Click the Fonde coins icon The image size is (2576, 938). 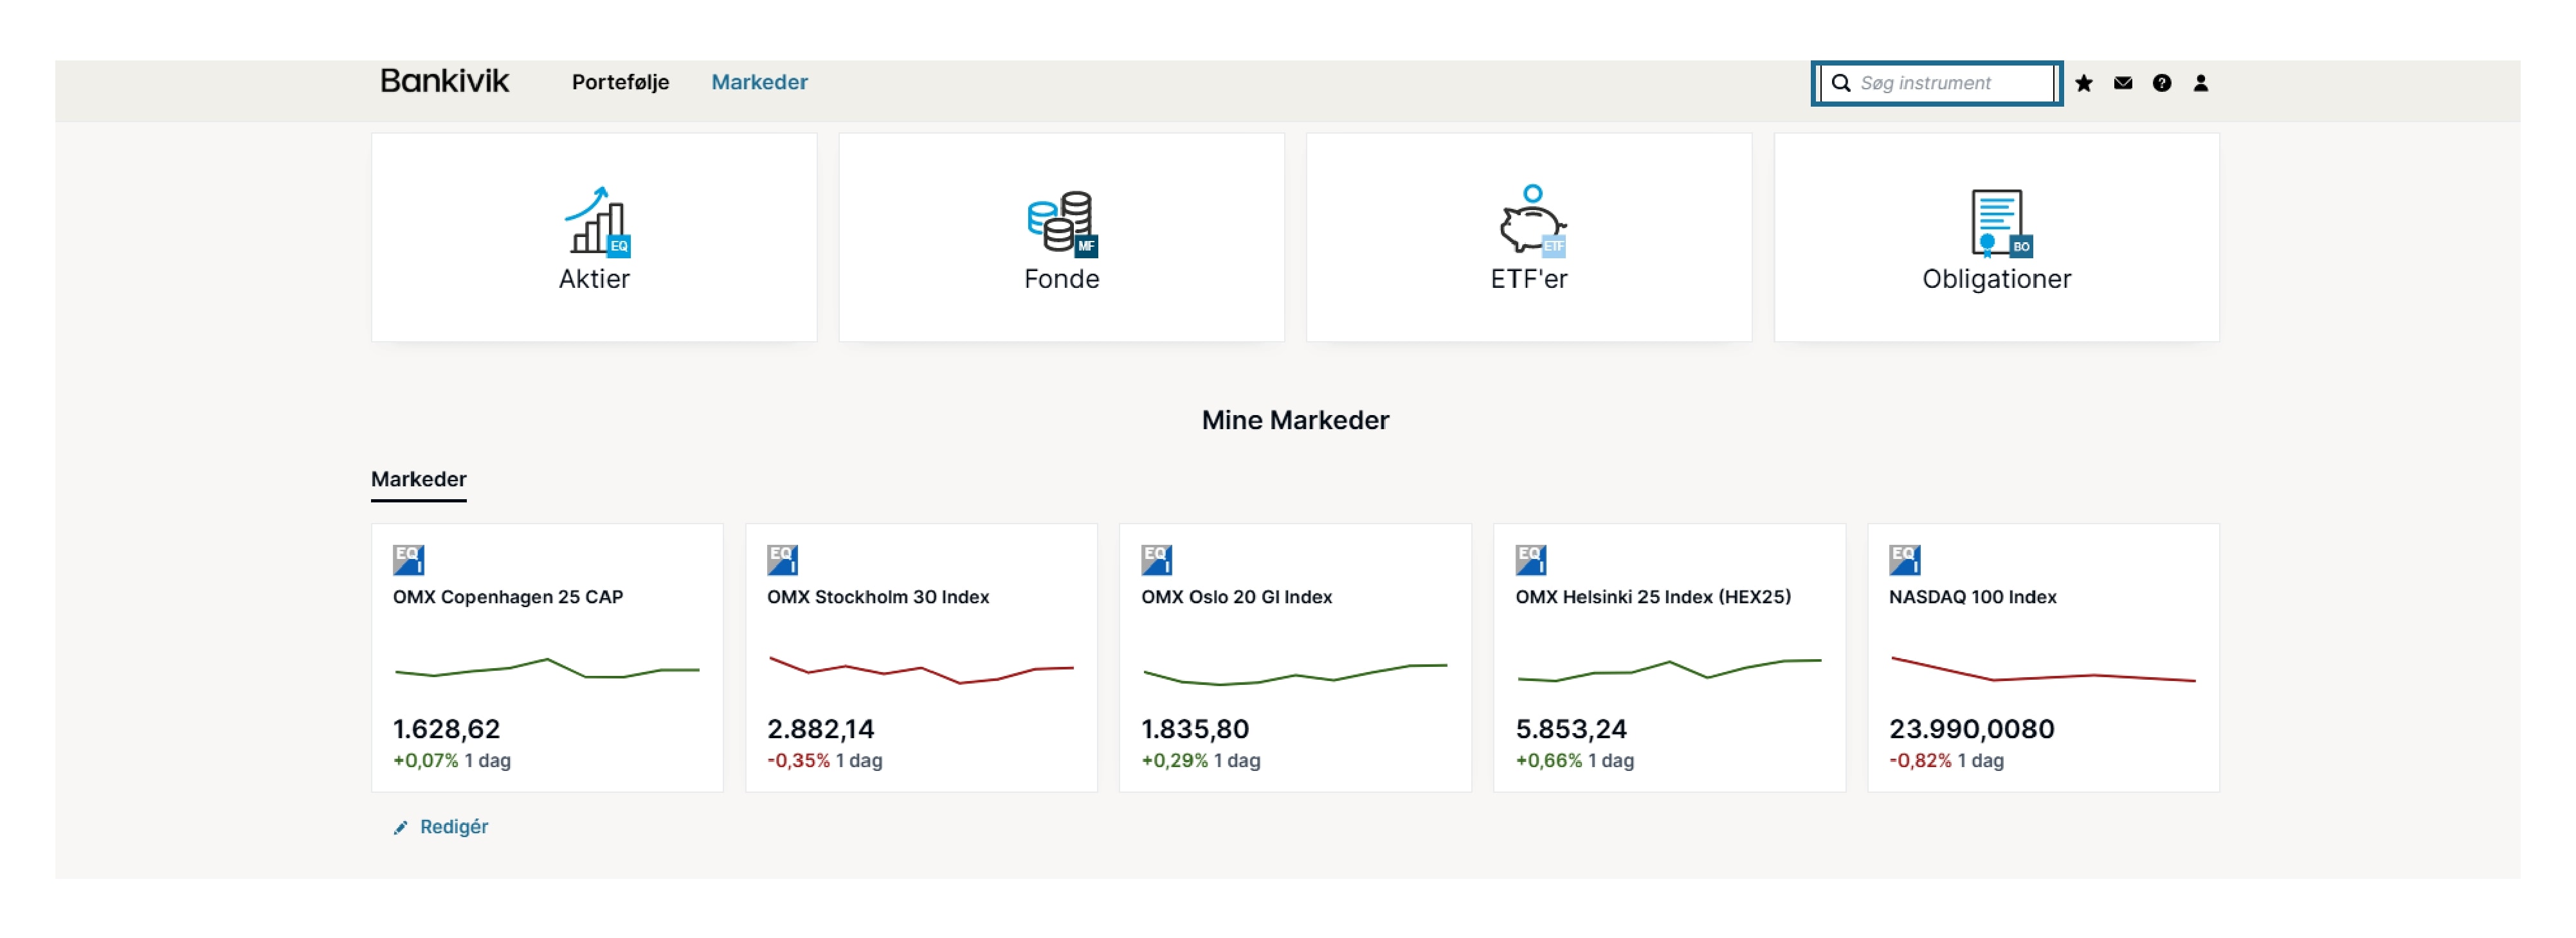coord(1061,221)
